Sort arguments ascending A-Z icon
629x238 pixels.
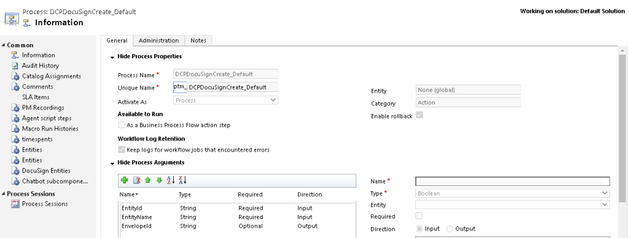[x=171, y=180]
